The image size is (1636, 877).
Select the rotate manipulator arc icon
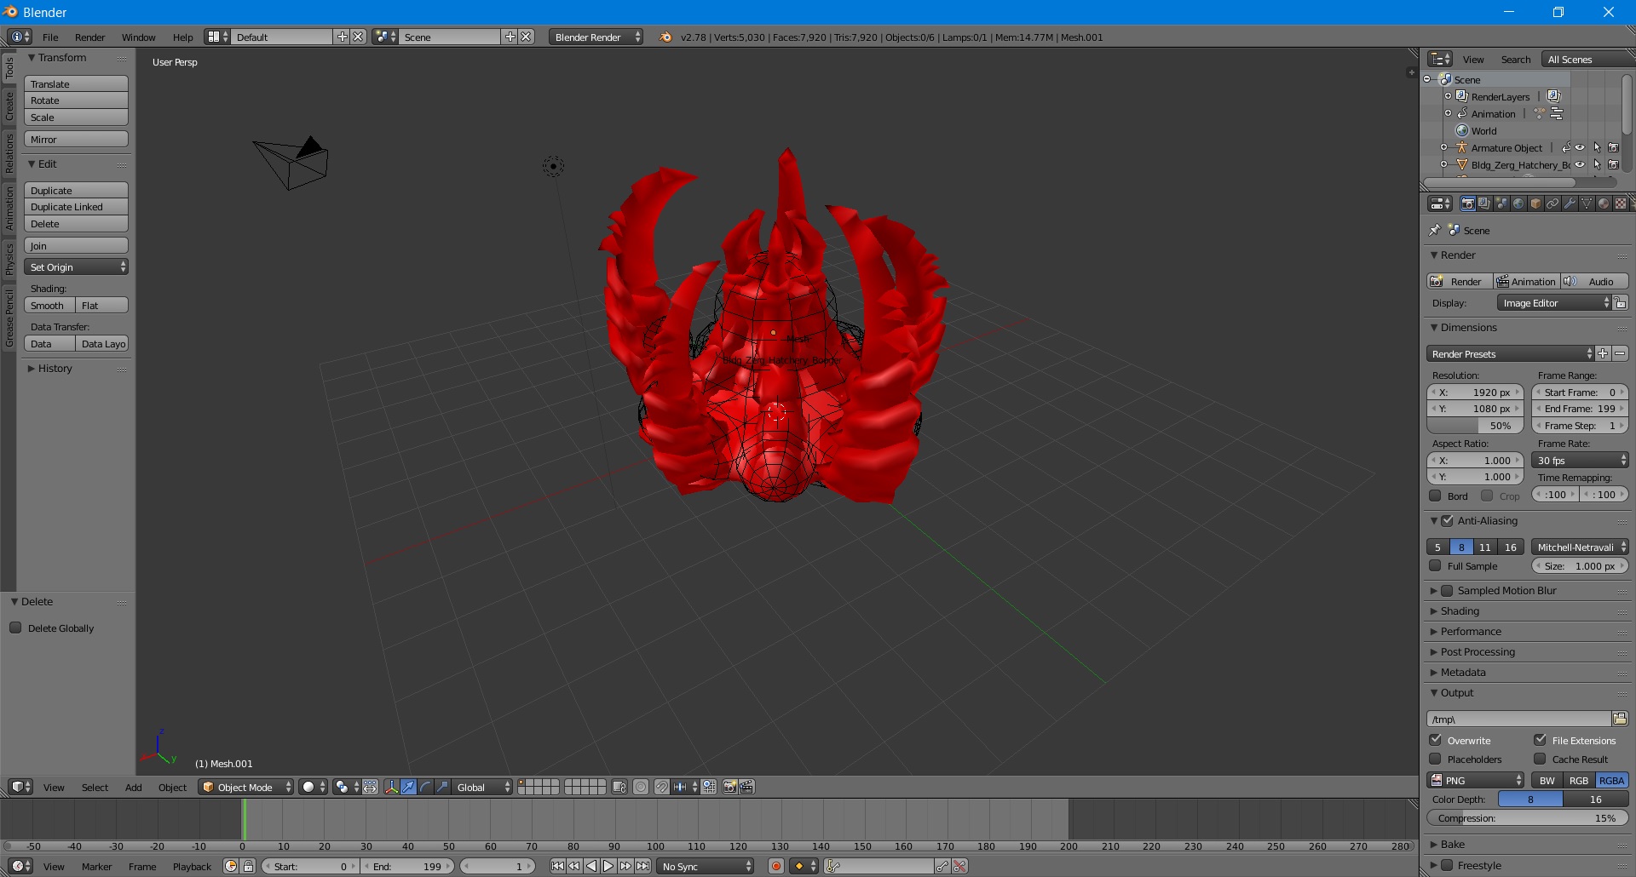click(425, 787)
